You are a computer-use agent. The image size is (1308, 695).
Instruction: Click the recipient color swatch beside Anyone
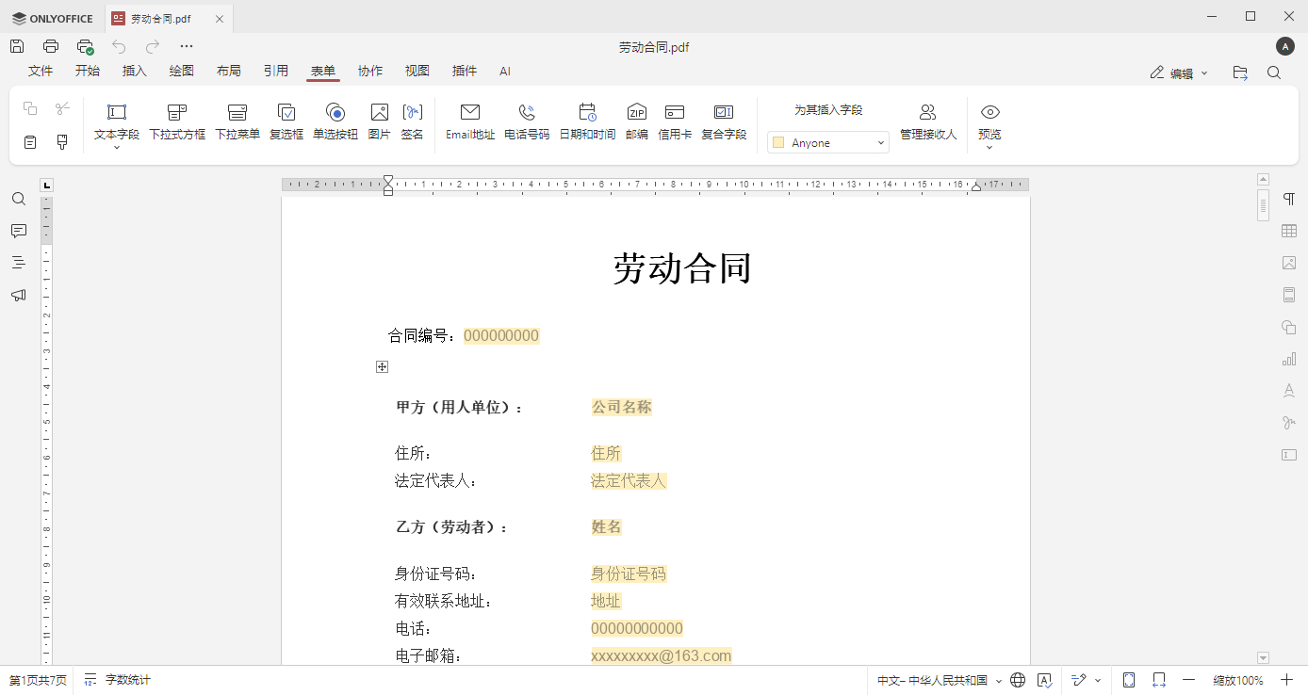[x=777, y=141]
